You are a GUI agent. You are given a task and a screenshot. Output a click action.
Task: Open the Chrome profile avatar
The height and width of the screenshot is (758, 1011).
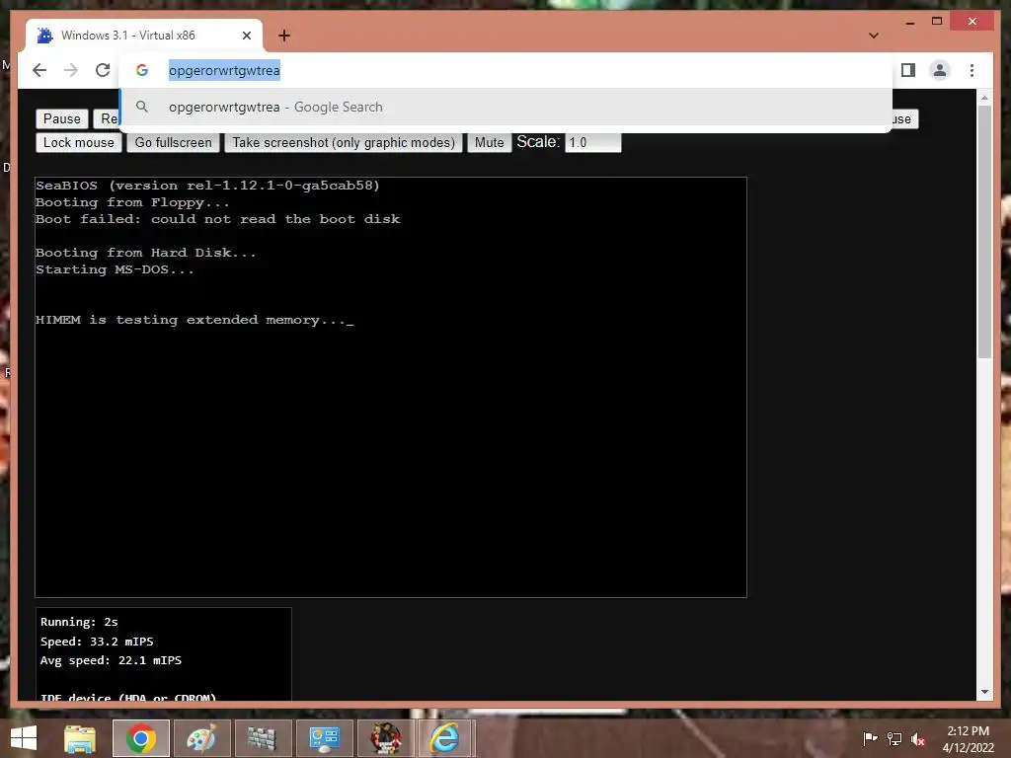tap(940, 70)
